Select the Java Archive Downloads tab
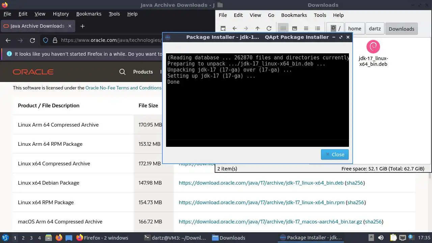The height and width of the screenshot is (243, 432). [37, 26]
